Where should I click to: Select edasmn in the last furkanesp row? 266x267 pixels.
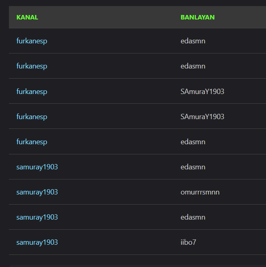(193, 142)
